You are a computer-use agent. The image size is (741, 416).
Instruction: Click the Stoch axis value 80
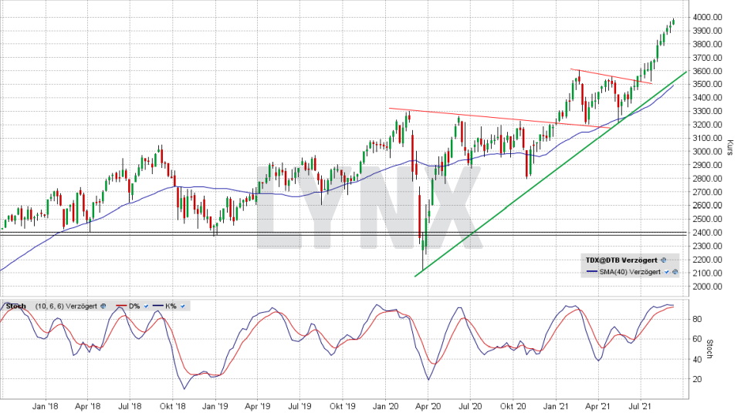tap(697, 319)
